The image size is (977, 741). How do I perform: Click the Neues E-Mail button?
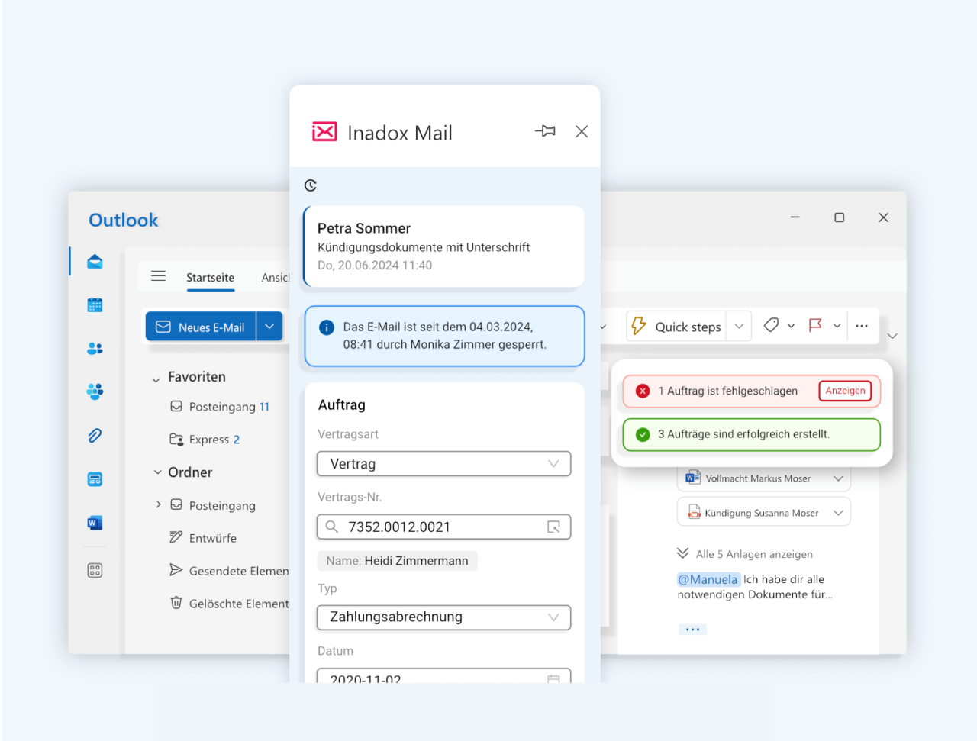coord(201,327)
